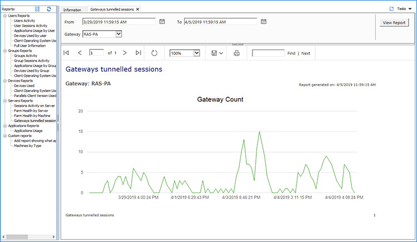Select the Gateways tunnelled sessions tab
417x242 pixels.
tap(112, 9)
